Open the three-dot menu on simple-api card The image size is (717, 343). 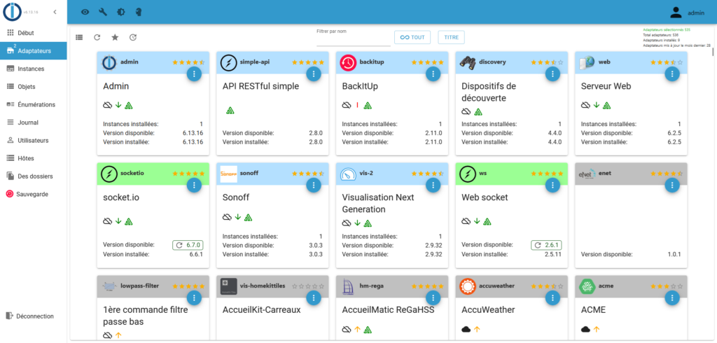click(x=313, y=73)
